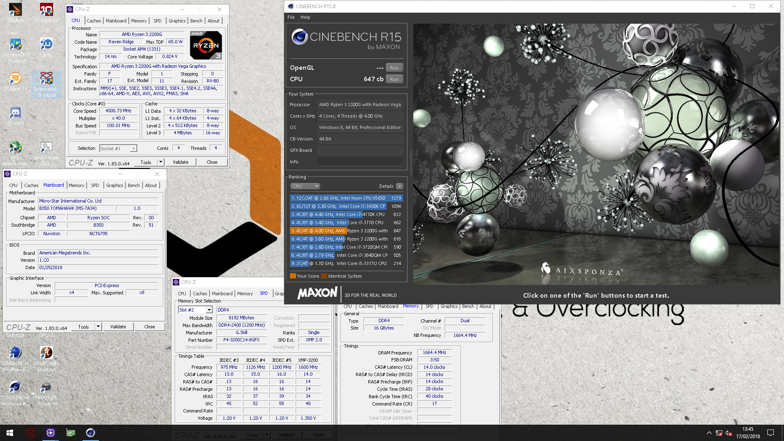Click the muted volume tray icon
Screen dimensions: 784x441
(x=729, y=433)
